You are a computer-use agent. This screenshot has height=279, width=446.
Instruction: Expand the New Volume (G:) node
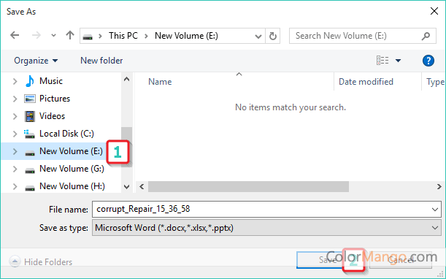point(15,169)
